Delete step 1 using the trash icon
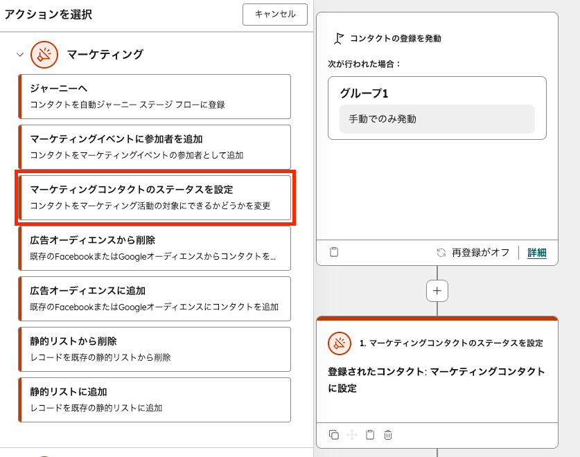 pyautogui.click(x=388, y=435)
